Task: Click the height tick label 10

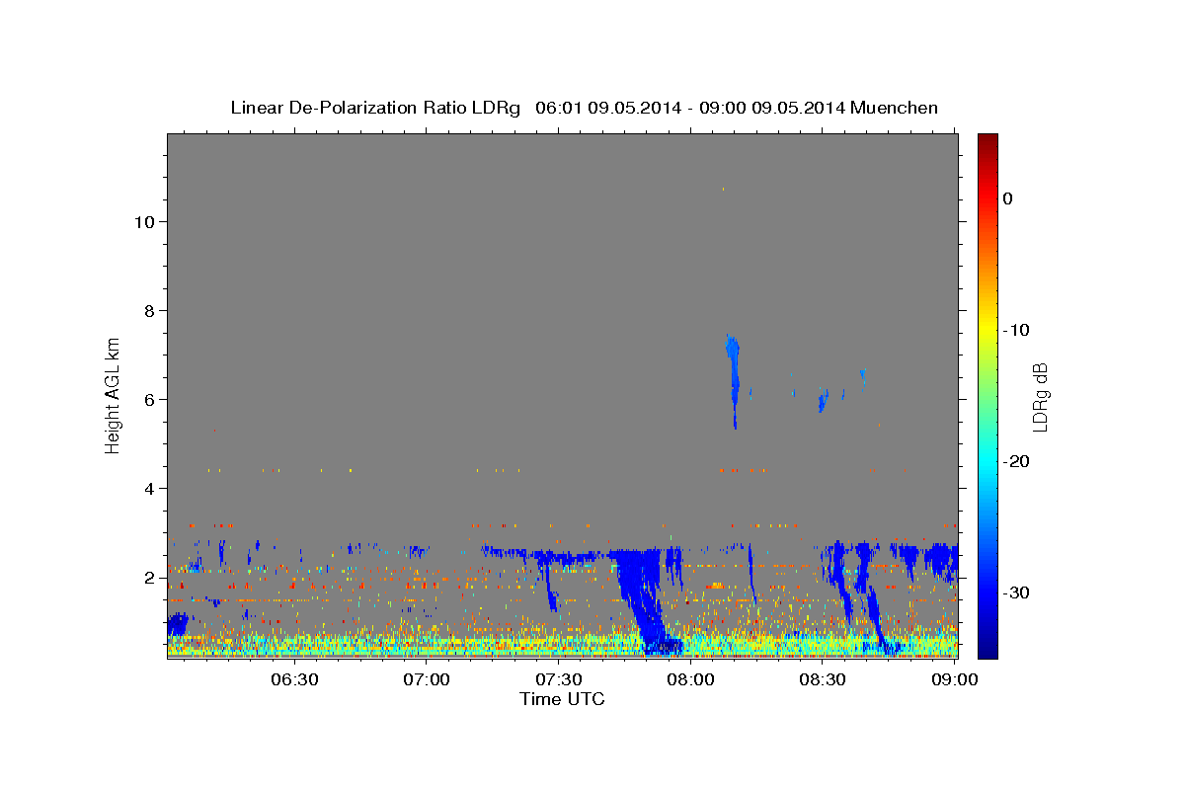Action: 143,222
